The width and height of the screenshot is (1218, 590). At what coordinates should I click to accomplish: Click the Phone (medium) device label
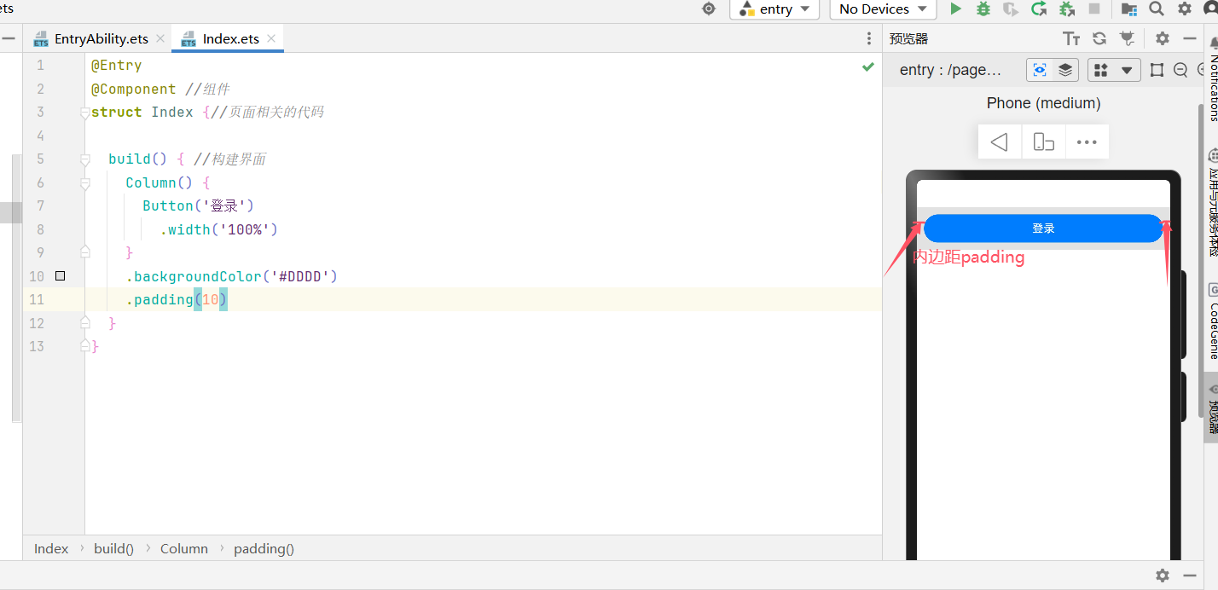[1043, 103]
